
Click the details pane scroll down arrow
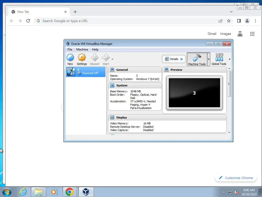coord(229,133)
